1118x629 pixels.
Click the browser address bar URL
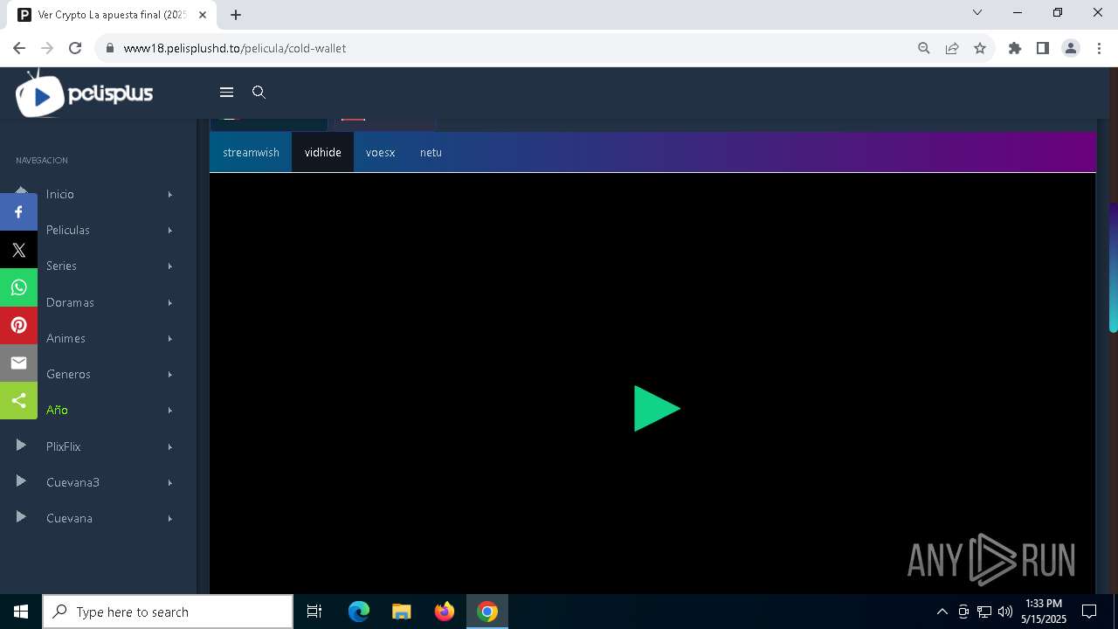[235, 48]
